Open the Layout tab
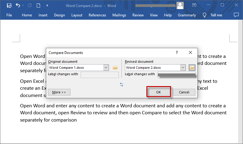 [77, 15]
